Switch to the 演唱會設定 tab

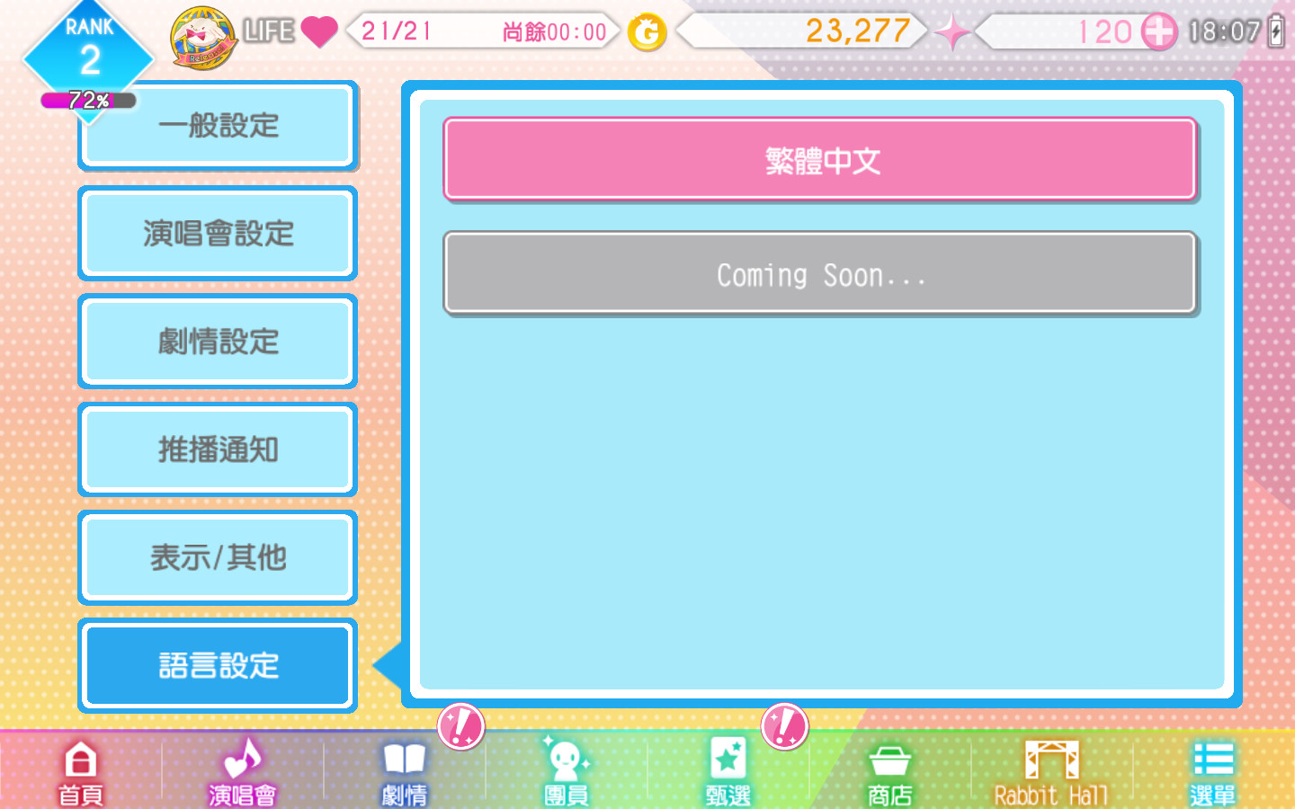[x=219, y=234]
